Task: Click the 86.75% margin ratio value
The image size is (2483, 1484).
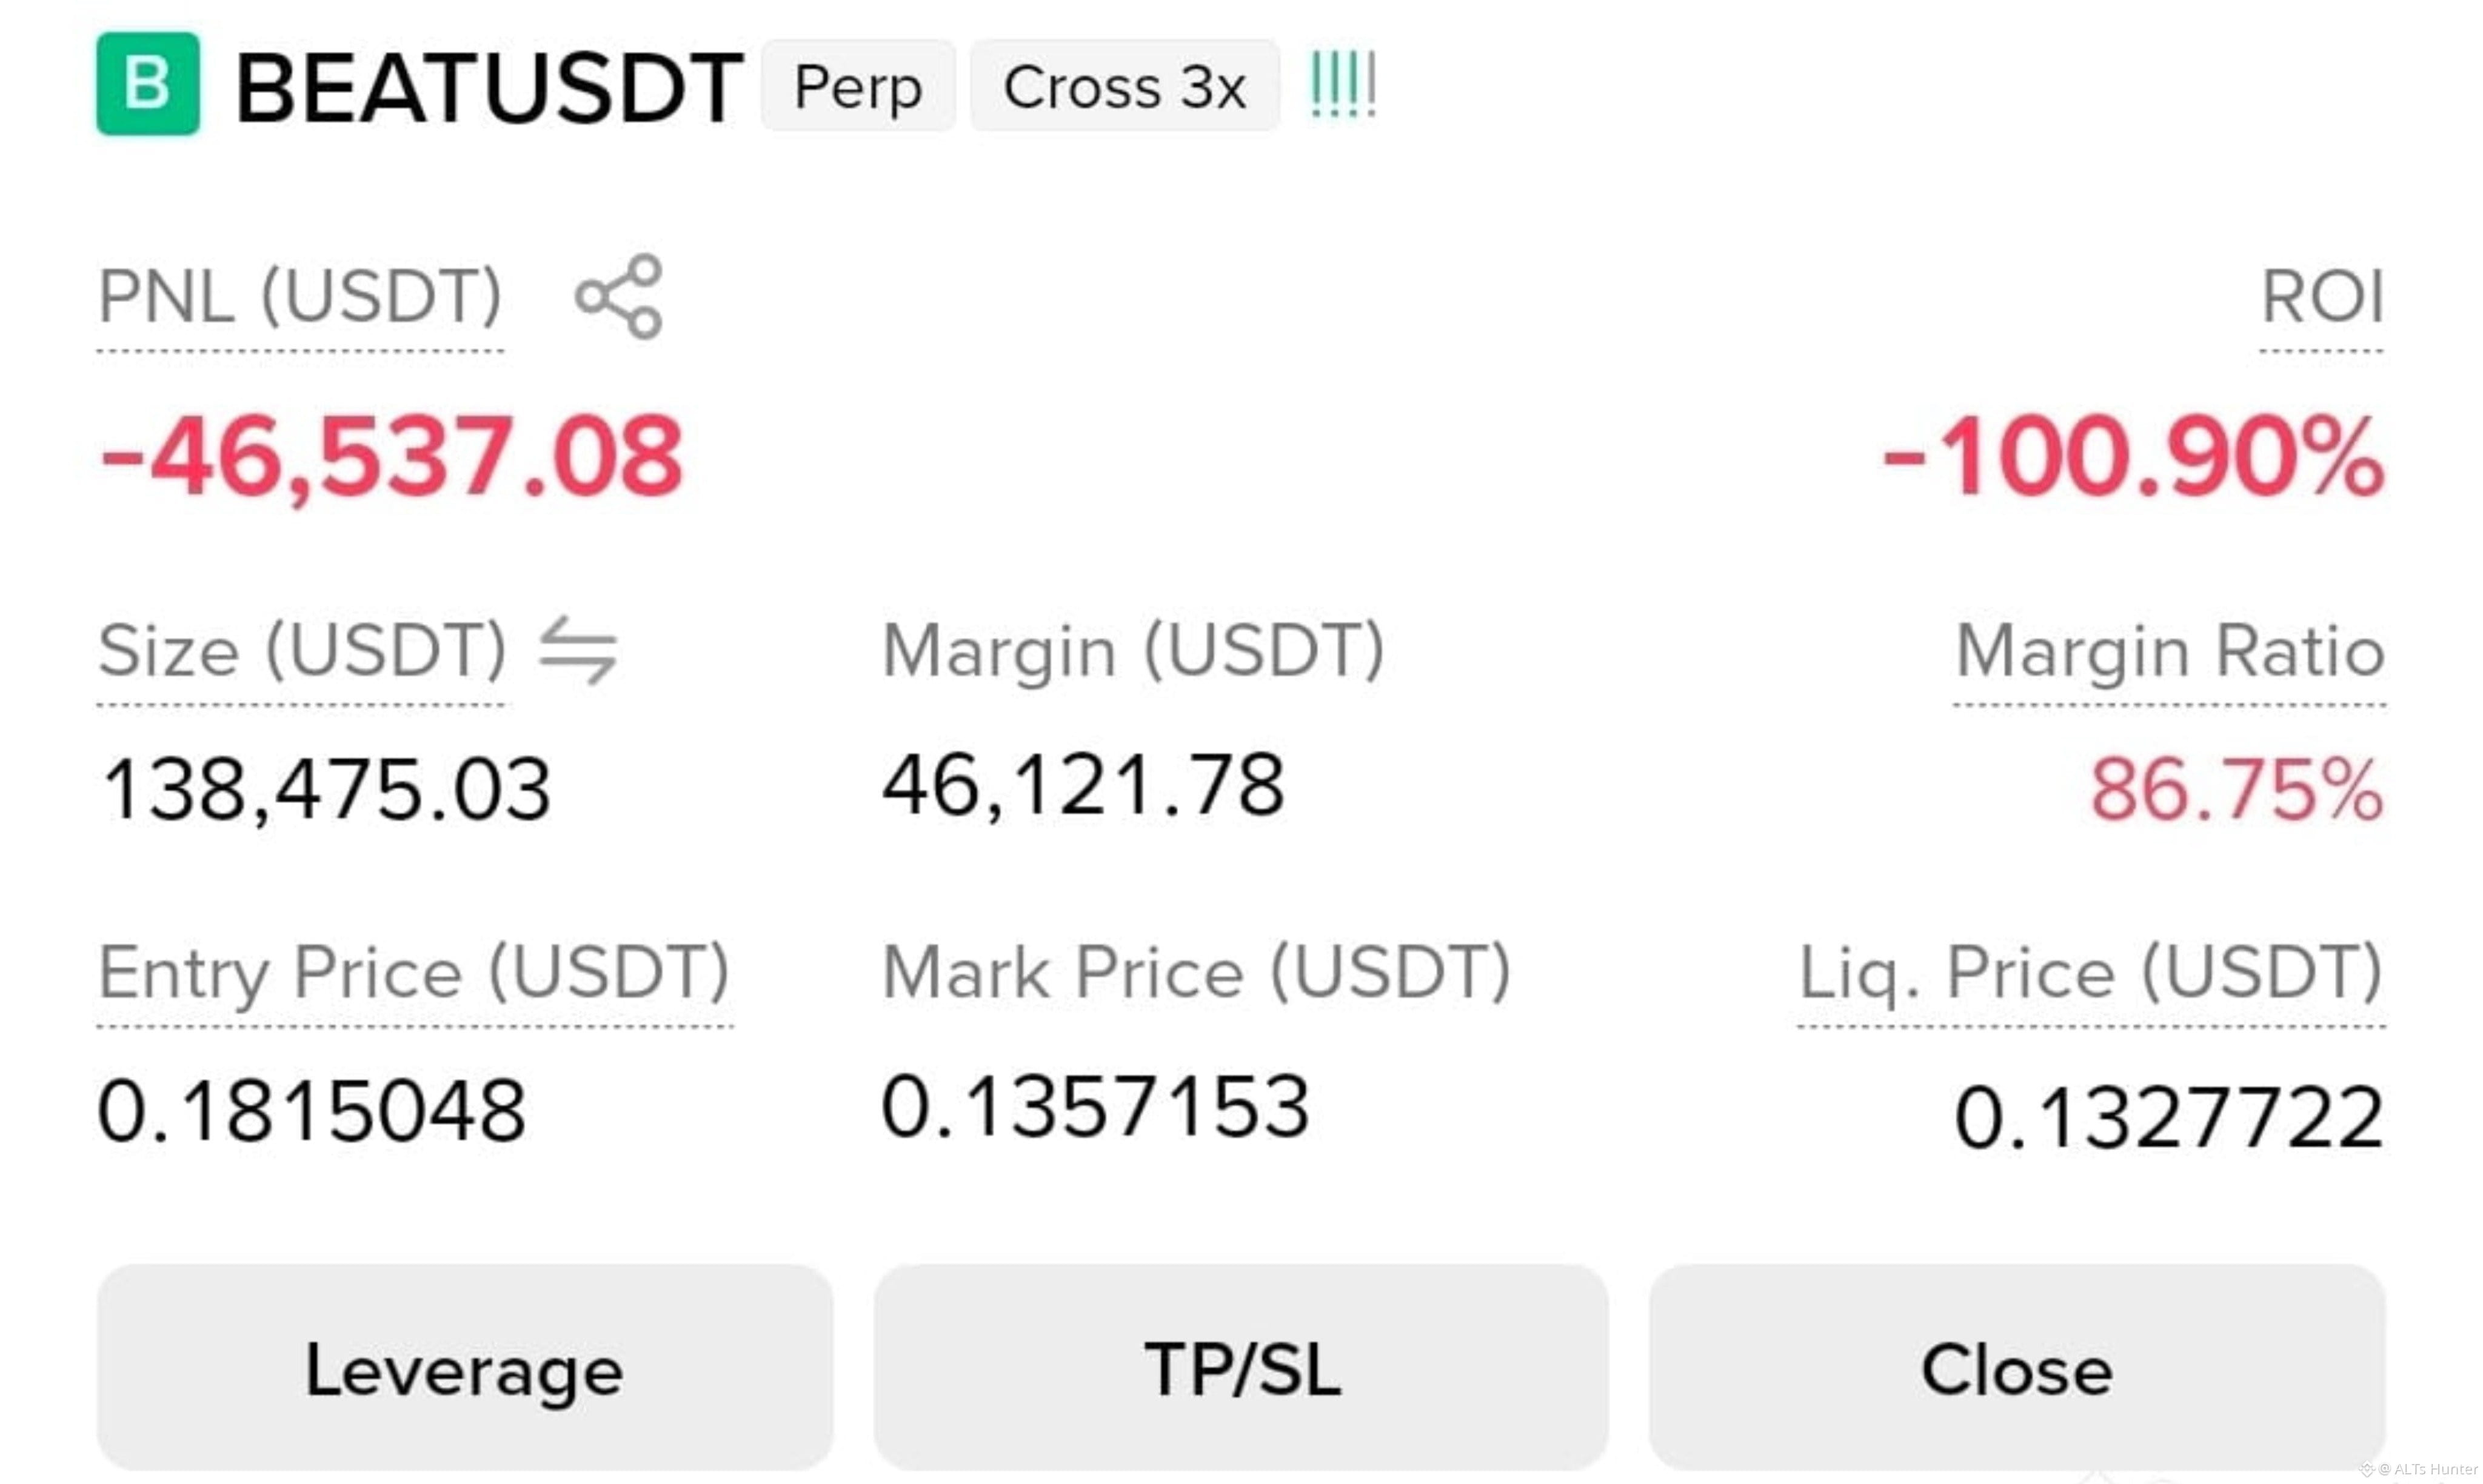Action: click(2238, 789)
